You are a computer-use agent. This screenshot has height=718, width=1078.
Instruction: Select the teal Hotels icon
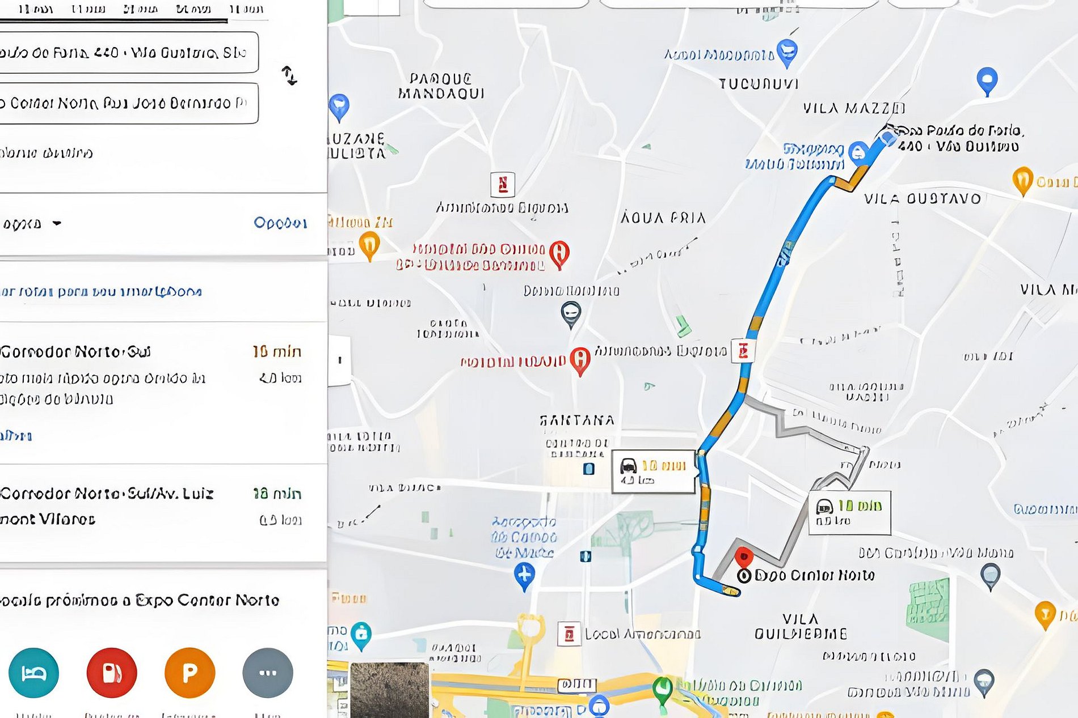click(33, 673)
